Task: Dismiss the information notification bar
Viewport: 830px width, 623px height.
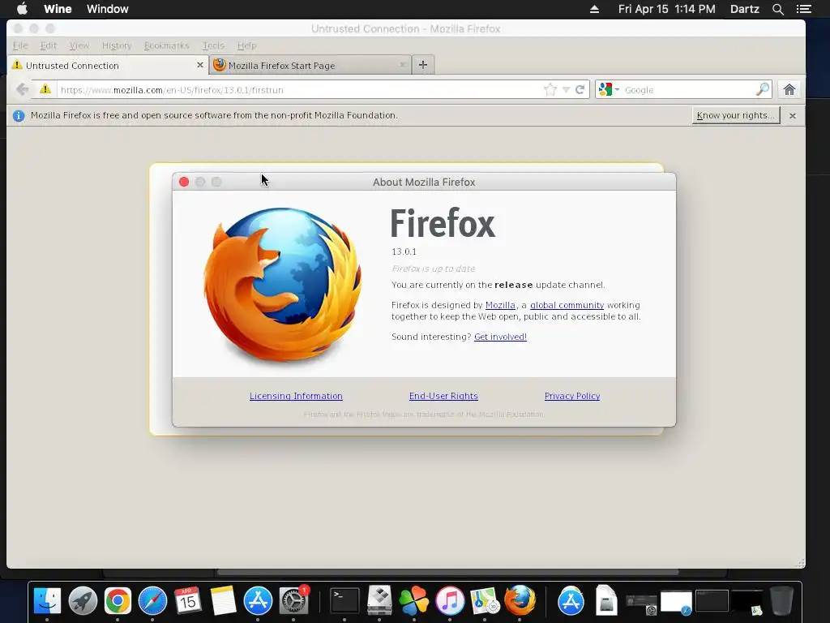Action: 793,115
